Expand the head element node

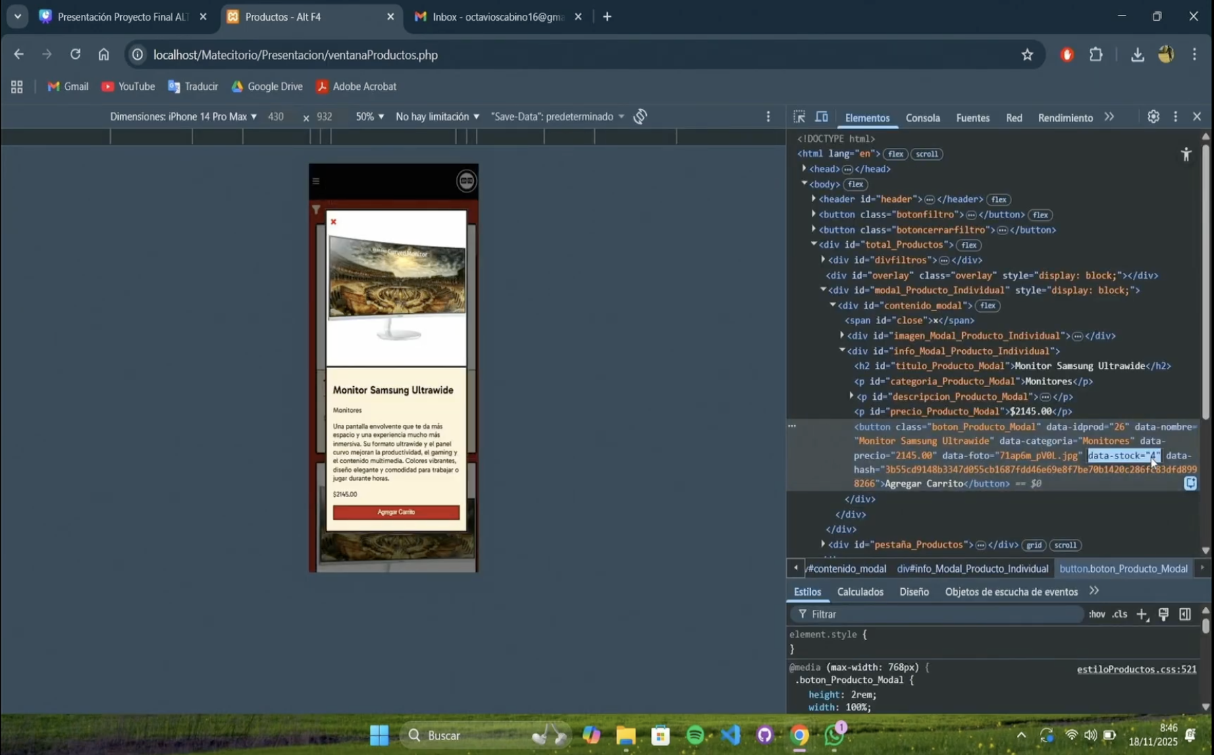click(804, 169)
